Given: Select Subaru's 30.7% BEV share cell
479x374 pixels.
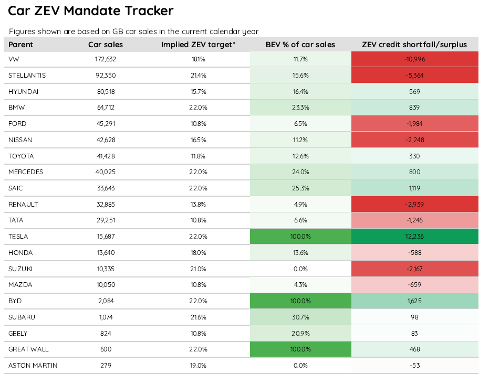Looking at the screenshot, I should pyautogui.click(x=300, y=317).
